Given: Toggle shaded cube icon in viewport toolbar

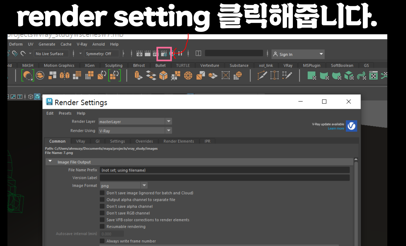Looking at the screenshot, I should pyautogui.click(x=37, y=97).
